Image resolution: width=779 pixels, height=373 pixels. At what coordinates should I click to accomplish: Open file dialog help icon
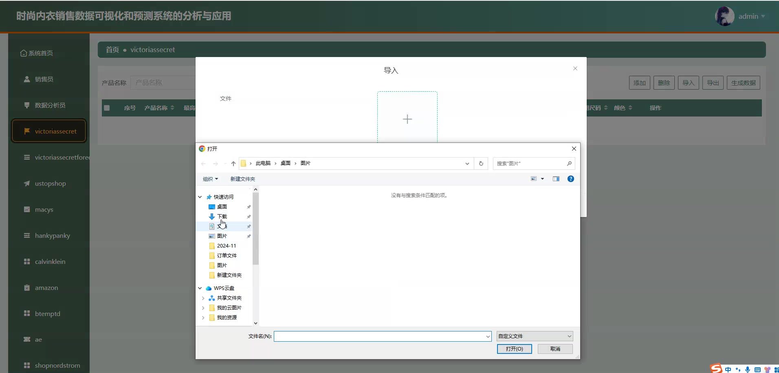[571, 179]
